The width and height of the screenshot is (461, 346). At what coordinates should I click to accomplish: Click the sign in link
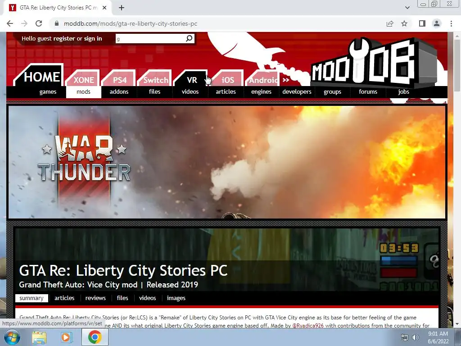click(x=93, y=39)
